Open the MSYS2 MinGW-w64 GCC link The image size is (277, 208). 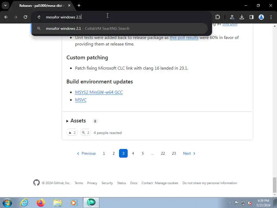tap(99, 92)
